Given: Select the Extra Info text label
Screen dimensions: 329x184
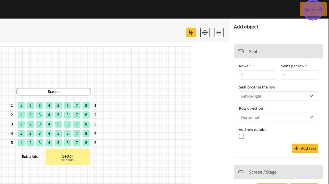Looking at the screenshot, I should click(x=30, y=157).
